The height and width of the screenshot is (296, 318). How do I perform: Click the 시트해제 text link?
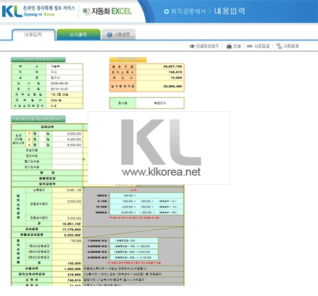click(x=291, y=46)
